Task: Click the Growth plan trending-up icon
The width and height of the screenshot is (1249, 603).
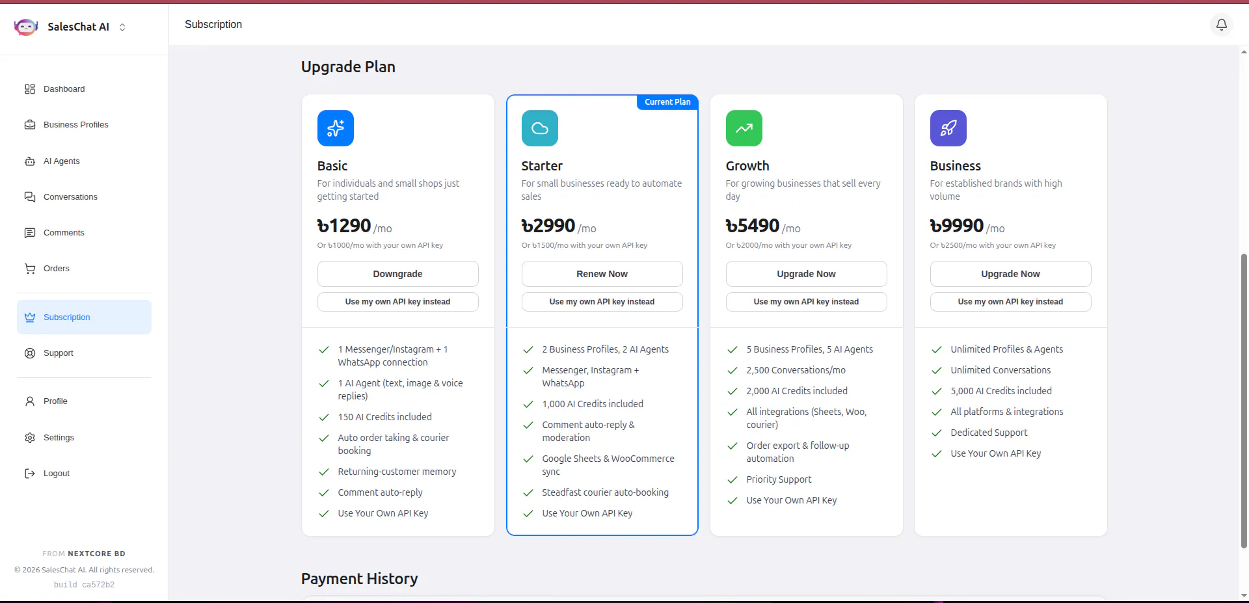Action: 744,128
